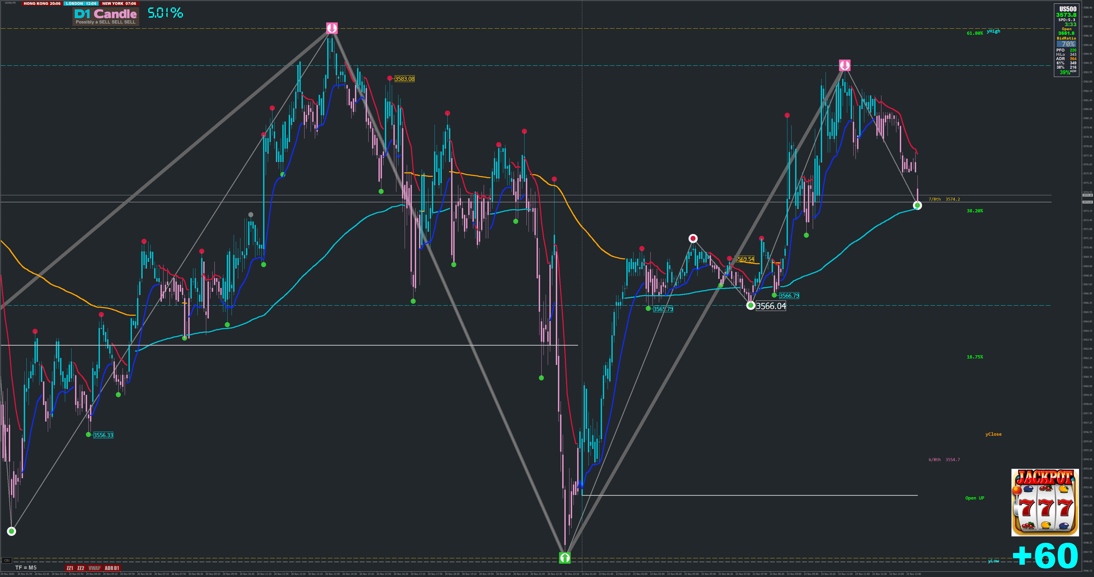Toggle the ZZ1 zigzag indicator button
Viewport: 1094px width, 577px height.
[70, 568]
